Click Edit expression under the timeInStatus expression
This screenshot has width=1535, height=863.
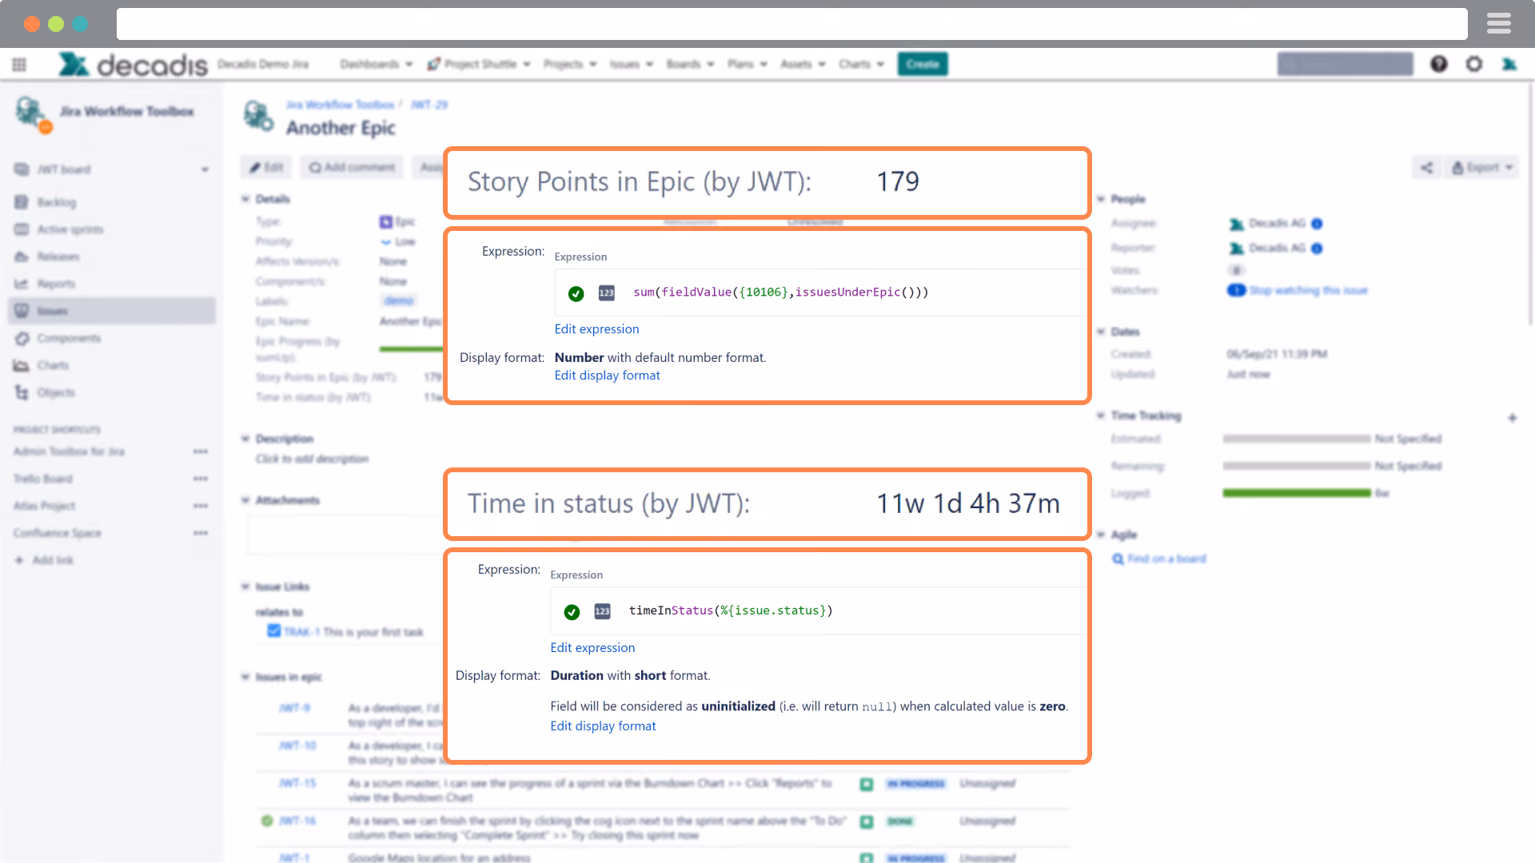point(592,648)
